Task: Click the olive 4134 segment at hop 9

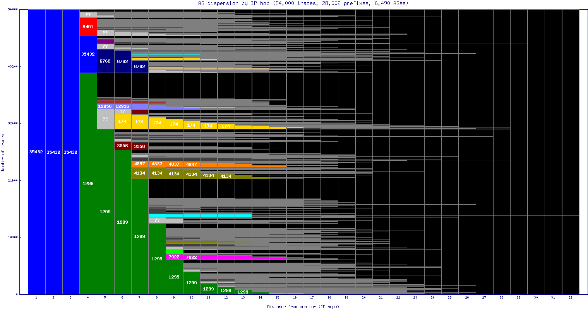Action: click(x=174, y=174)
